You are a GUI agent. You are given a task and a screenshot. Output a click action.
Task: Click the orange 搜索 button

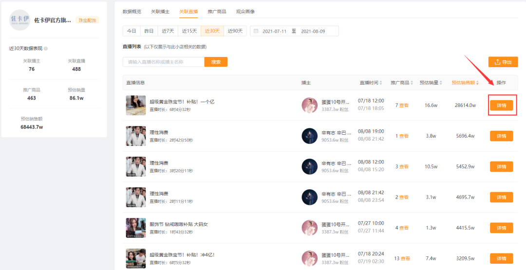[216, 62]
